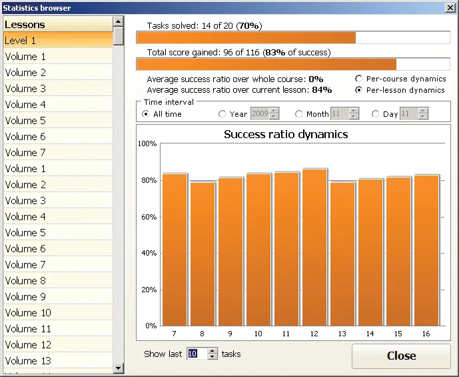Click the Time interval group label
Image resolution: width=459 pixels, height=377 pixels.
(169, 102)
